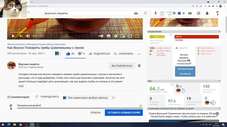Close the new feature notice

point(217,114)
